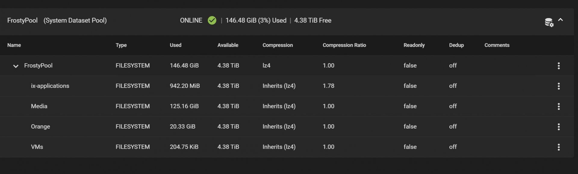Screen dimensions: 578x174
Task: Click the Available column header
Action: click(x=228, y=45)
